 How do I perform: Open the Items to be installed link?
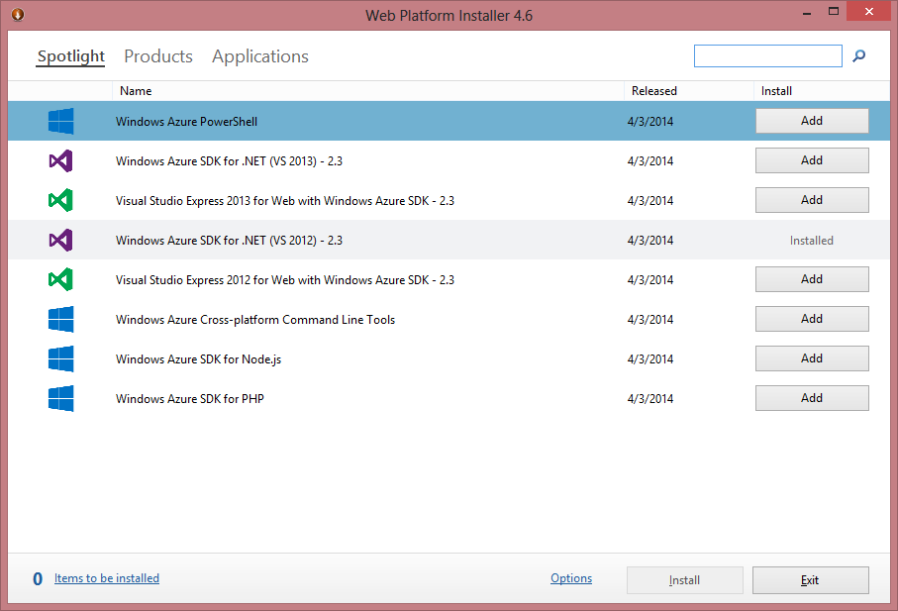pyautogui.click(x=107, y=578)
